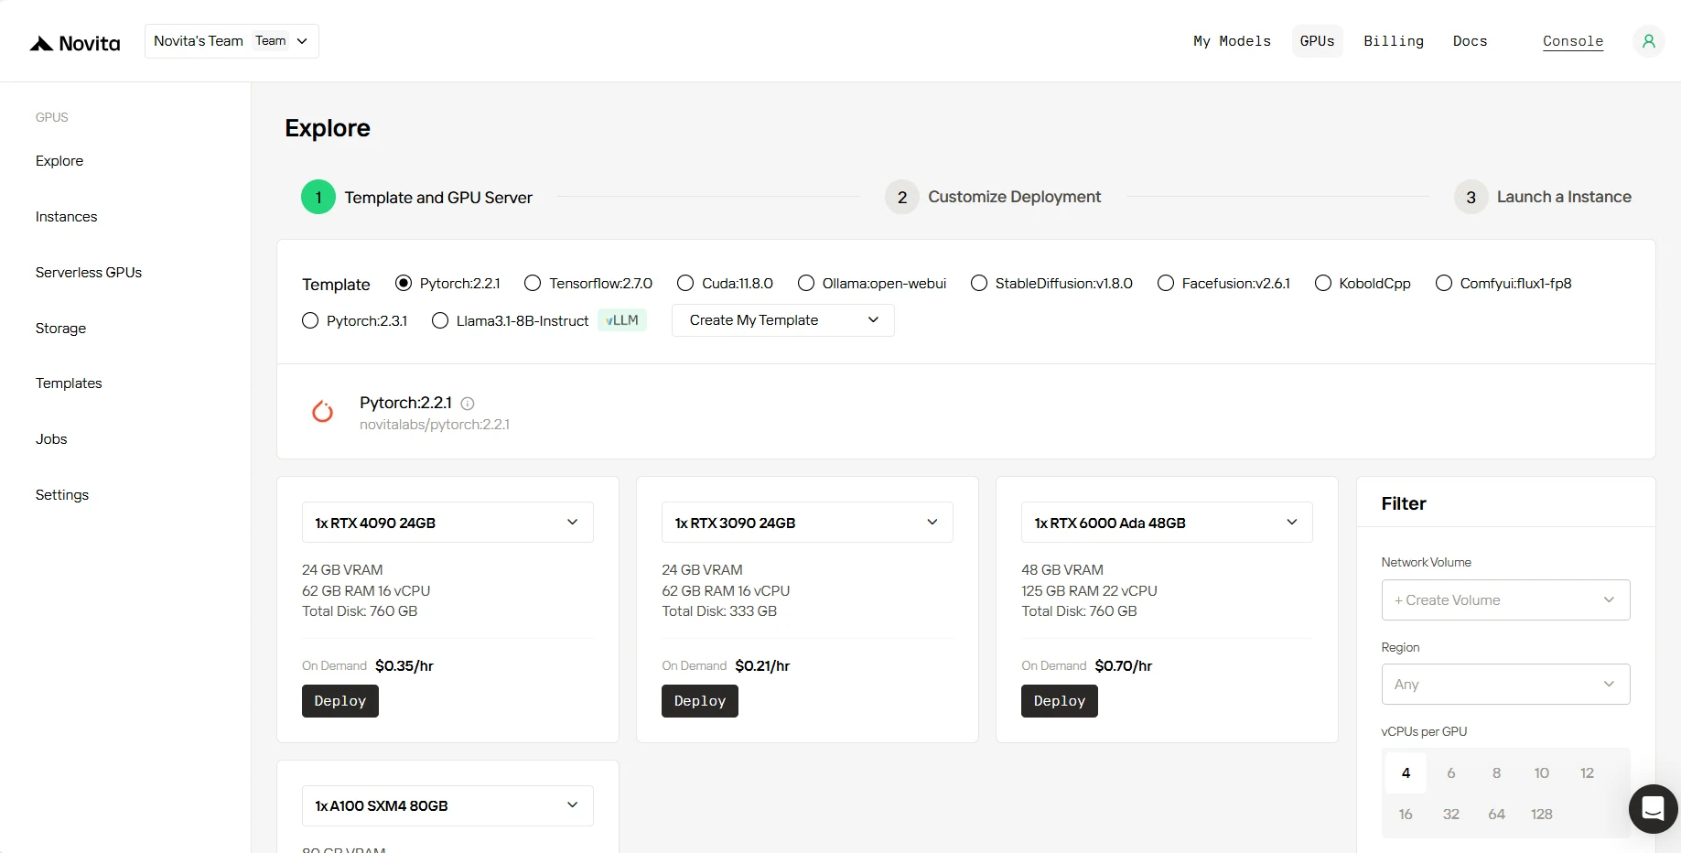Screen dimensions: 1681x853
Task: Click the $0.70/hr on-demand price
Action: pos(1124,666)
